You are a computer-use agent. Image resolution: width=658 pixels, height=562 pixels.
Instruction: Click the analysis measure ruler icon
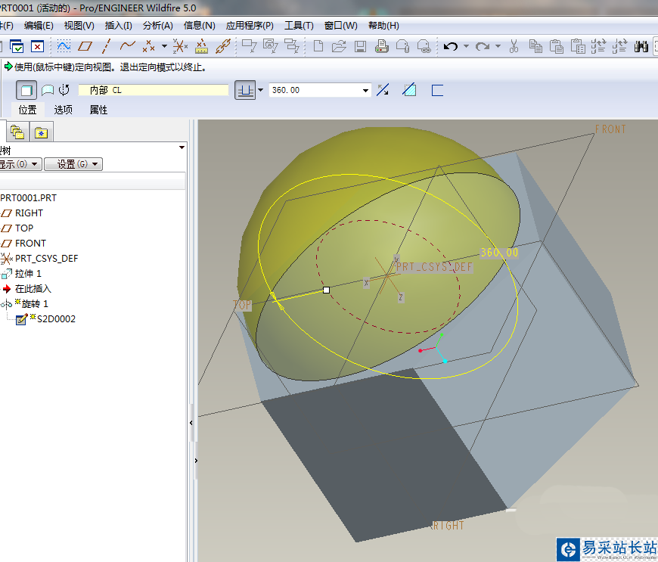coord(201,45)
